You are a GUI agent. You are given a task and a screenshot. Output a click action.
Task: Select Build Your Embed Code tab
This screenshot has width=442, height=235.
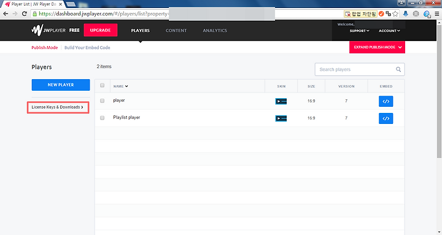tap(87, 48)
